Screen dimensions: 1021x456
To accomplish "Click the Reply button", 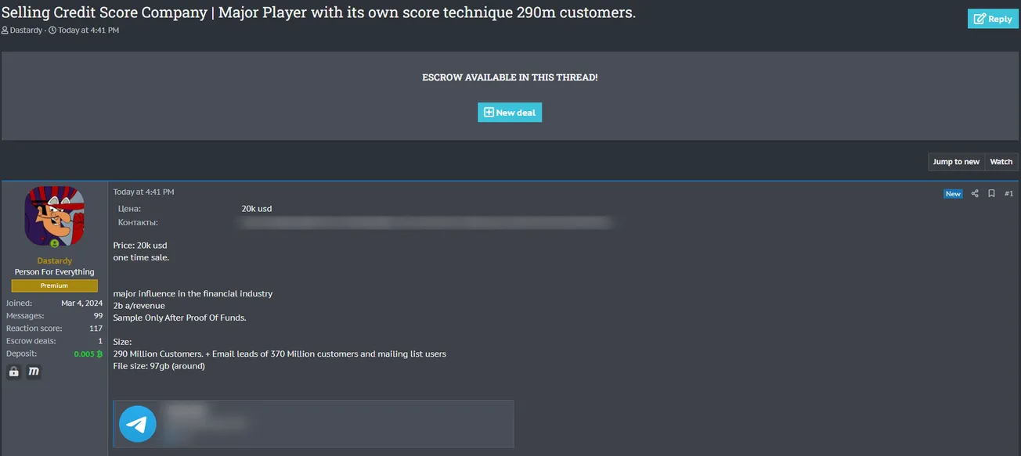I will click(x=993, y=19).
